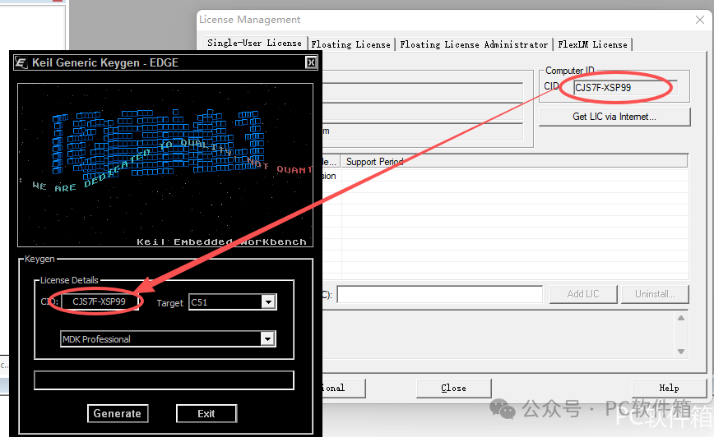714x437 pixels.
Task: Click the New License ID Code field
Action: pos(440,294)
